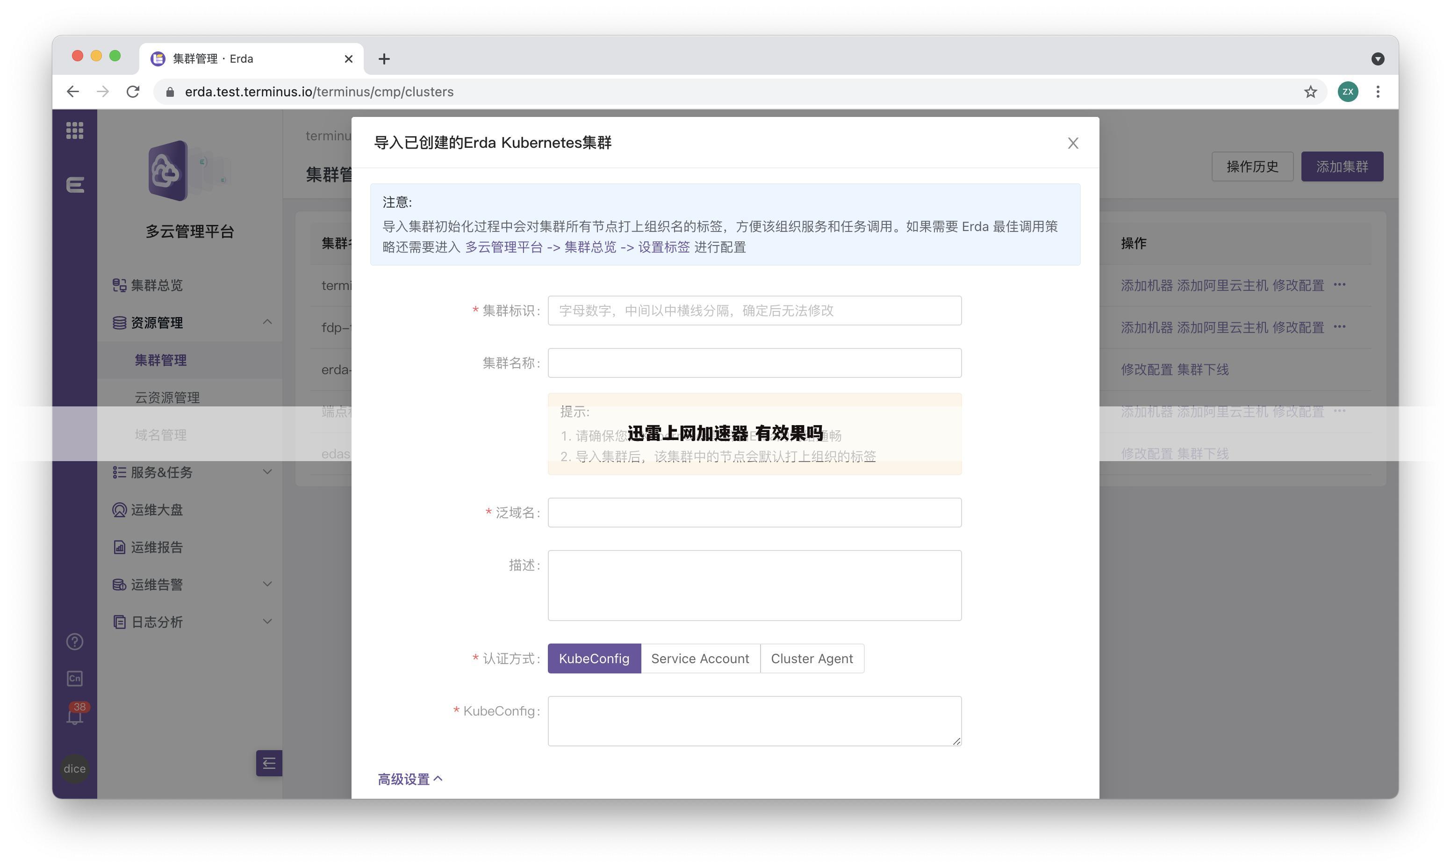Click the browser back arrow

click(x=72, y=92)
